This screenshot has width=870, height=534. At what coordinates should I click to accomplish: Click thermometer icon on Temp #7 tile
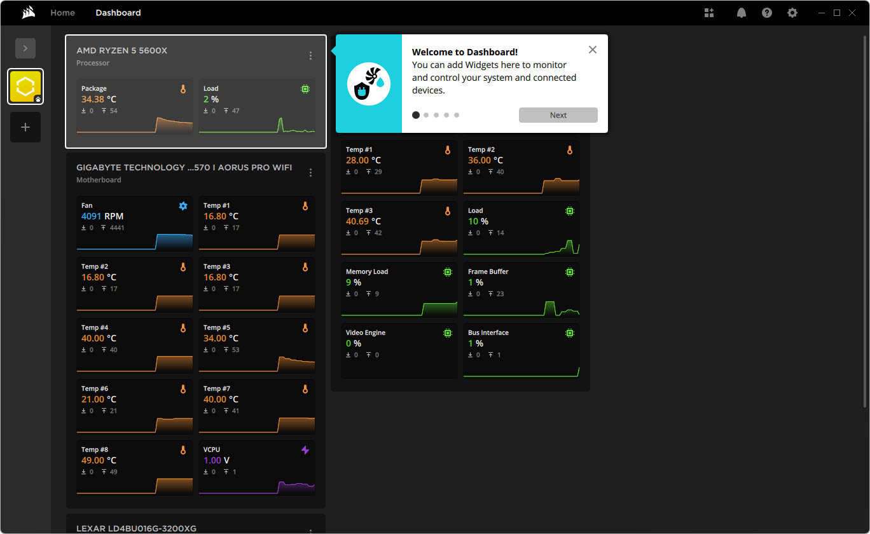click(x=305, y=389)
